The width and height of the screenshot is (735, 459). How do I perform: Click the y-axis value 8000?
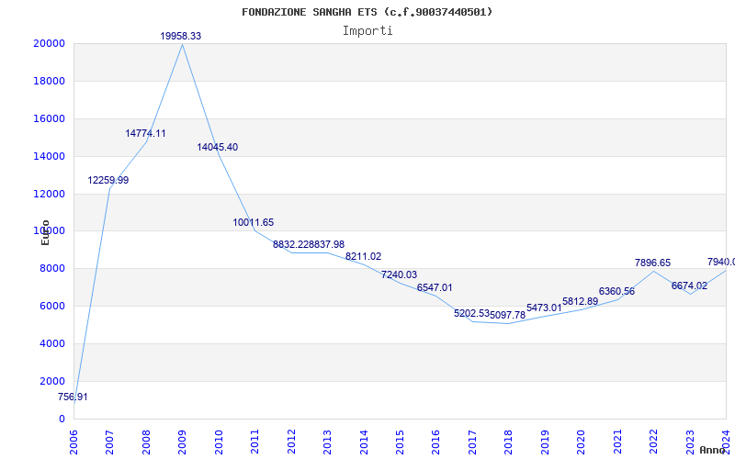click(x=51, y=269)
